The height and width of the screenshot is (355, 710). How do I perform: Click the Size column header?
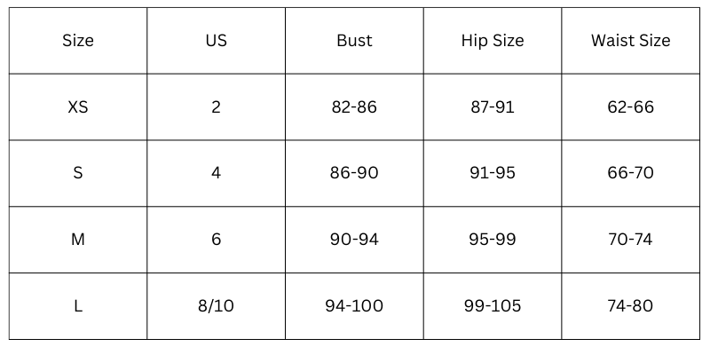coord(78,41)
